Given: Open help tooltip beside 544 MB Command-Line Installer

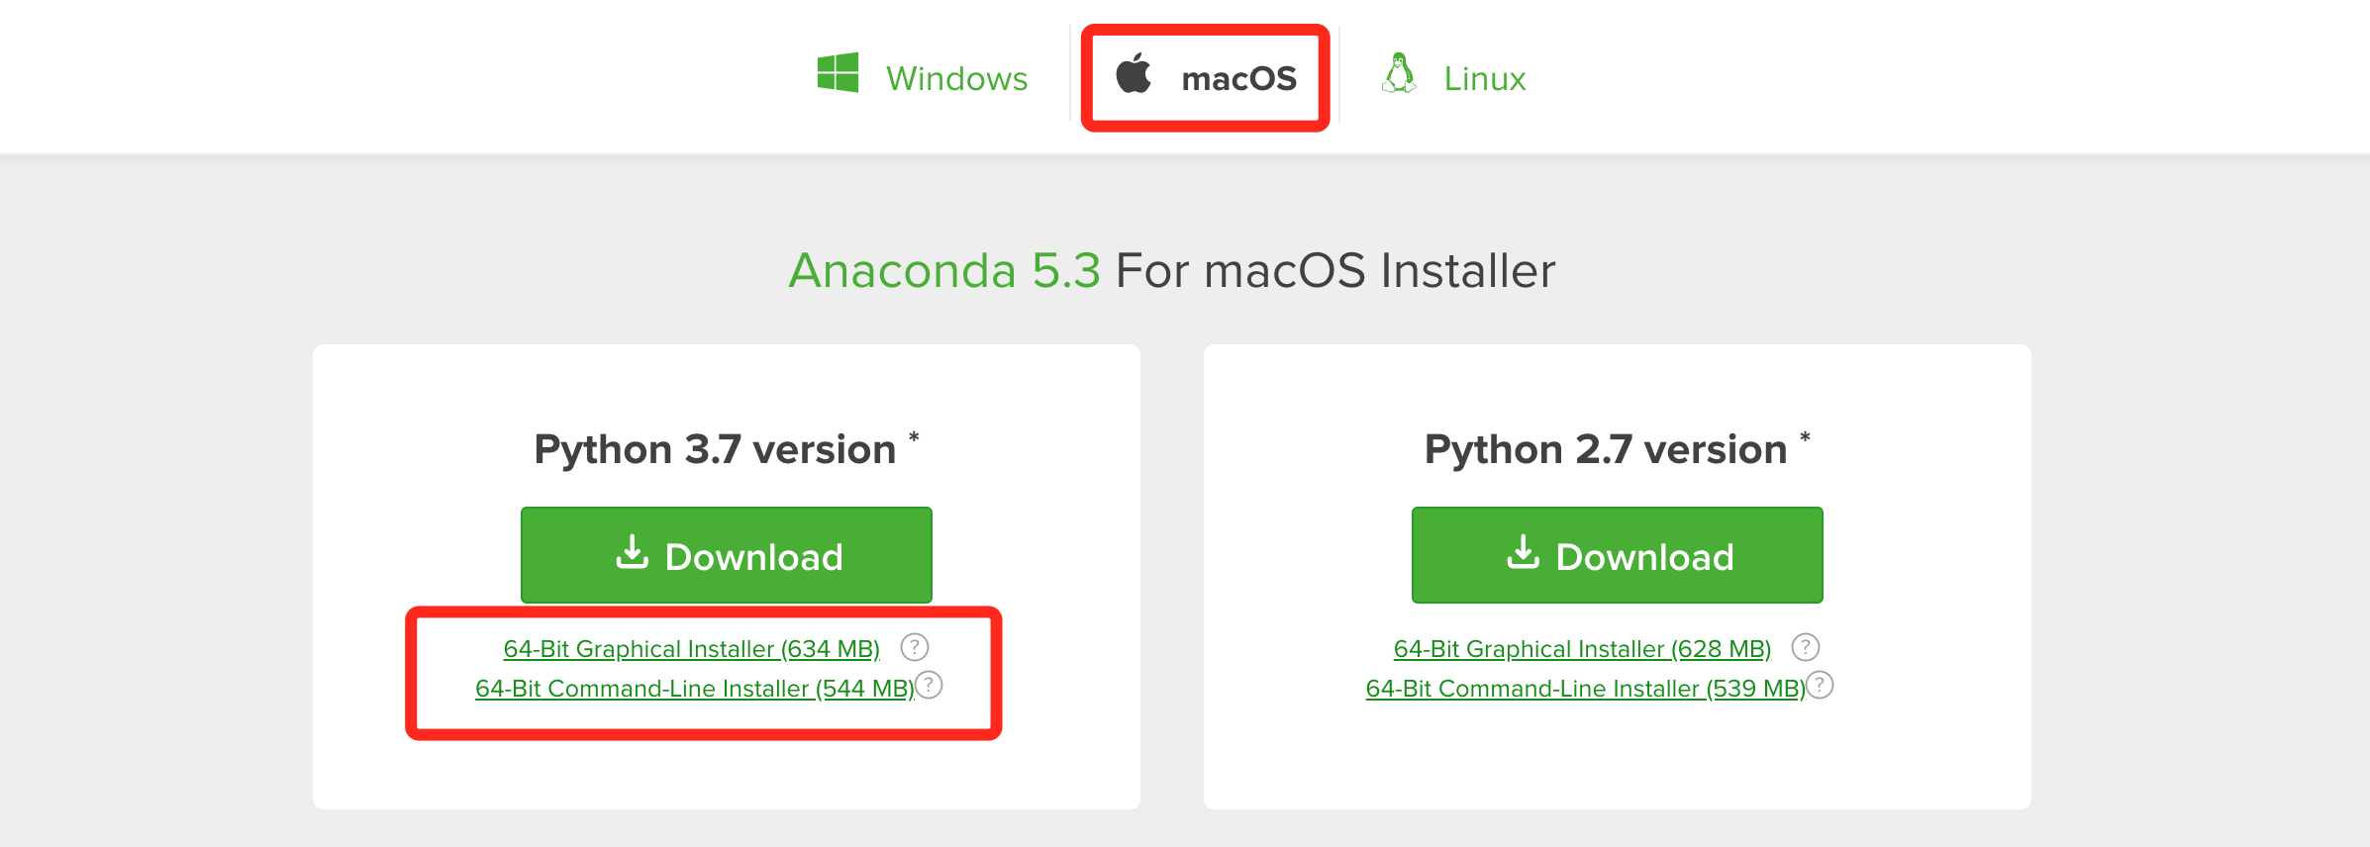Looking at the screenshot, I should pos(929,686).
